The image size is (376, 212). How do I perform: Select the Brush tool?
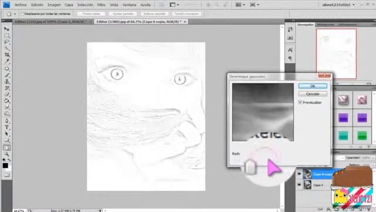(6, 75)
